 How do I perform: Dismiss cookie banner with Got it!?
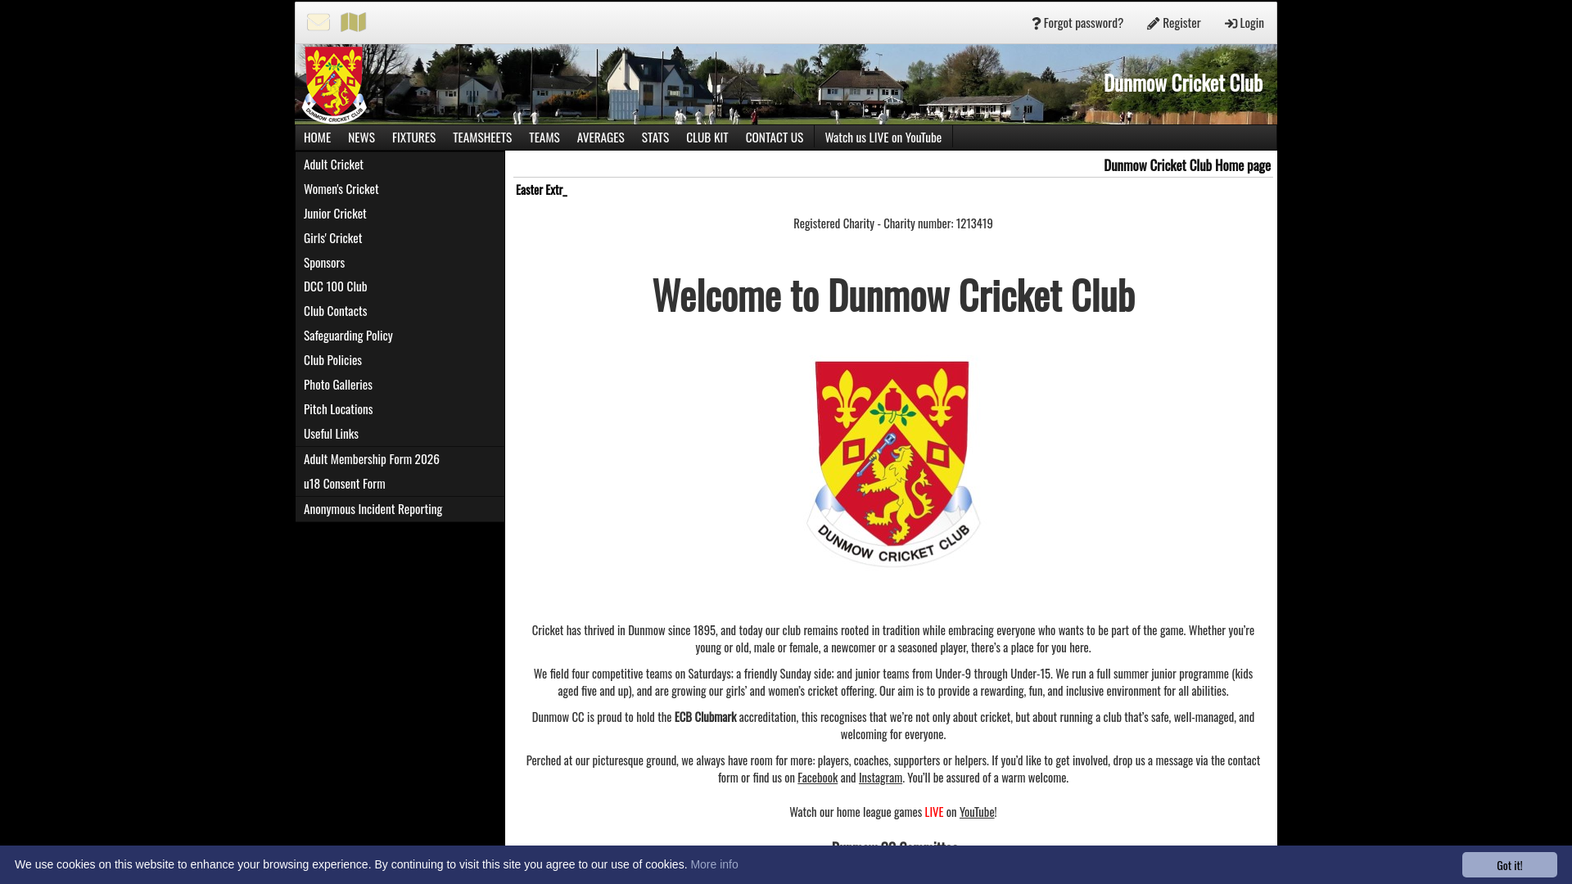(x=1510, y=864)
